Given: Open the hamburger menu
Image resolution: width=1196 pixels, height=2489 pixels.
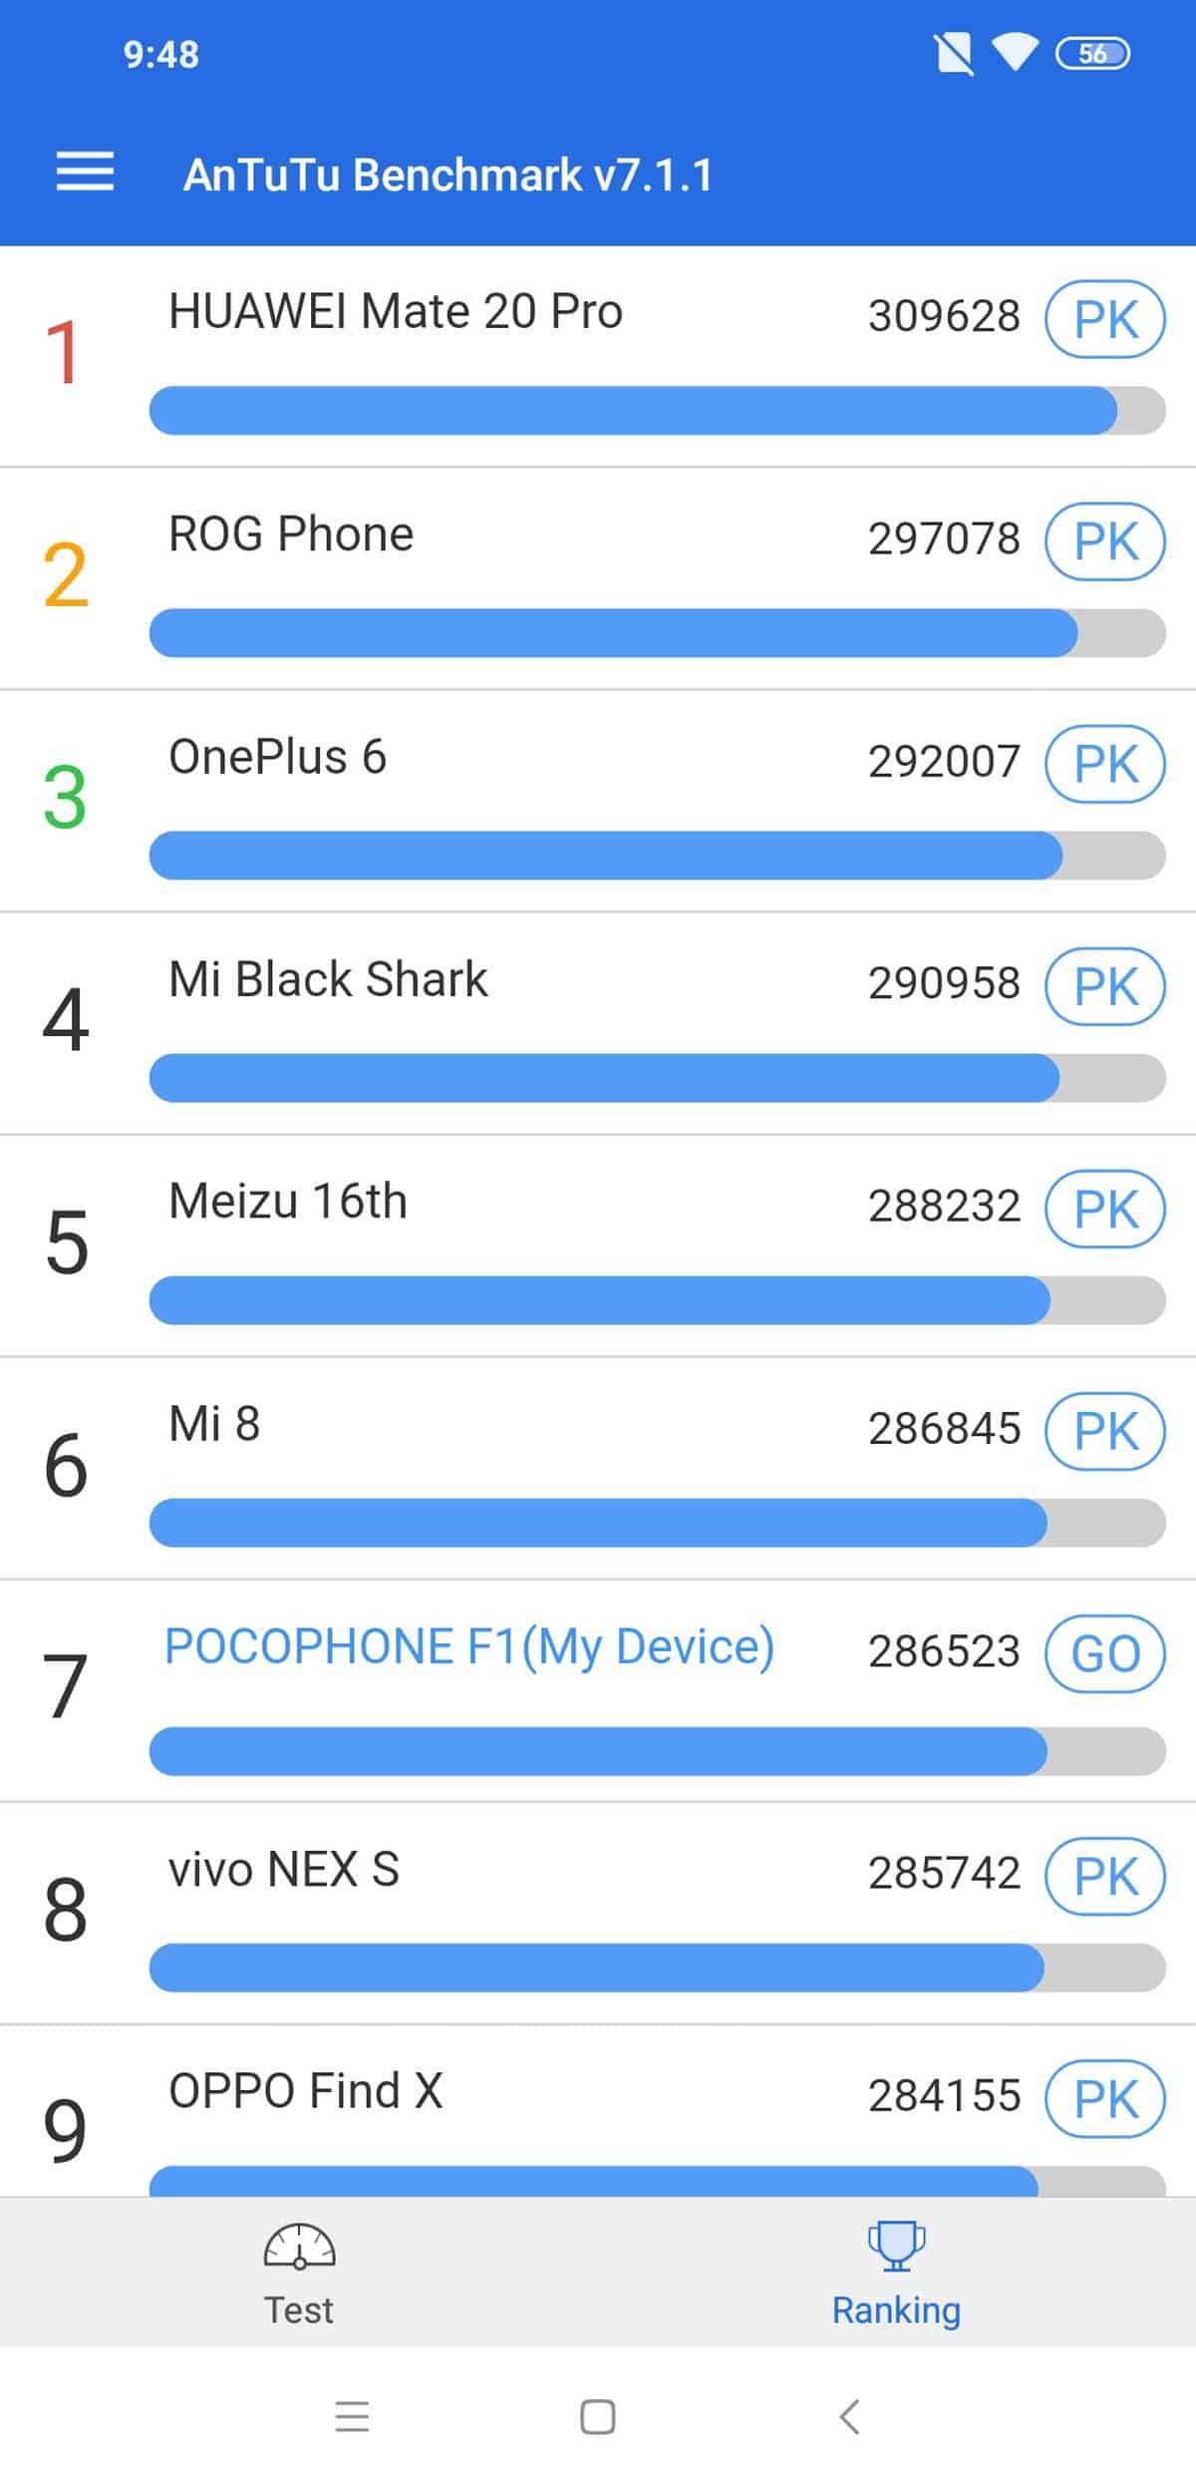Looking at the screenshot, I should tap(85, 172).
